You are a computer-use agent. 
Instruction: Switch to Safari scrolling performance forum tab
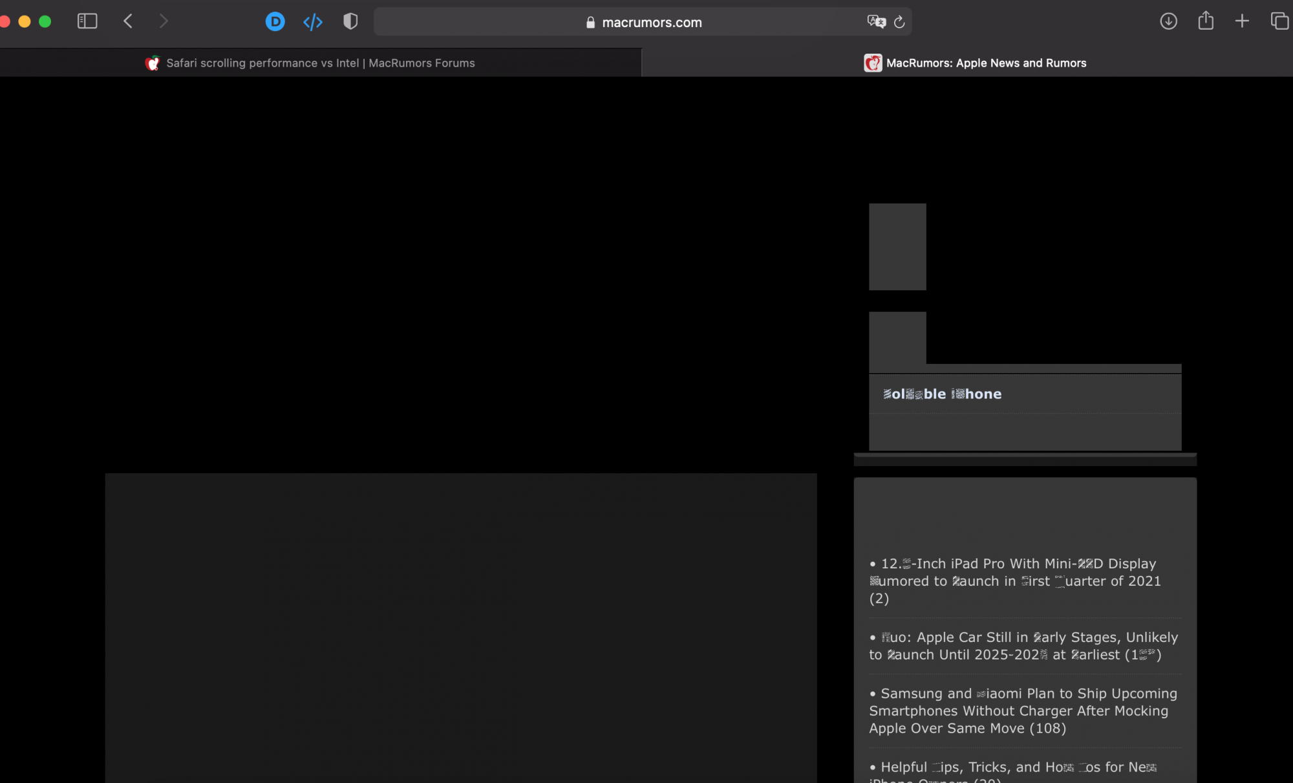tap(321, 63)
